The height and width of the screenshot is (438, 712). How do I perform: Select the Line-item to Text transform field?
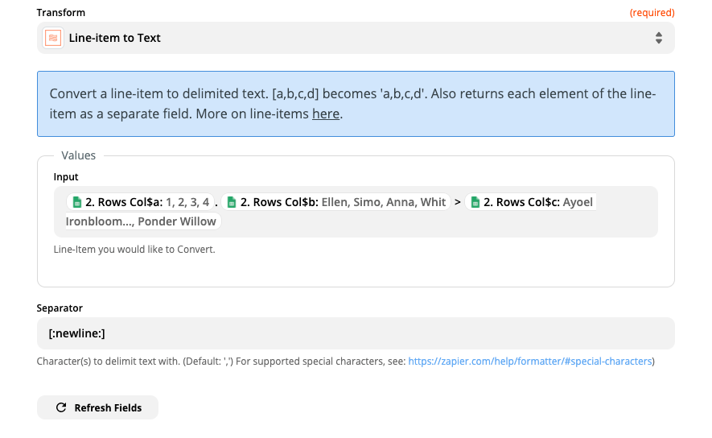click(356, 38)
